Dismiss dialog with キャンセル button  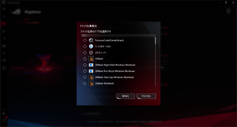[146, 96]
